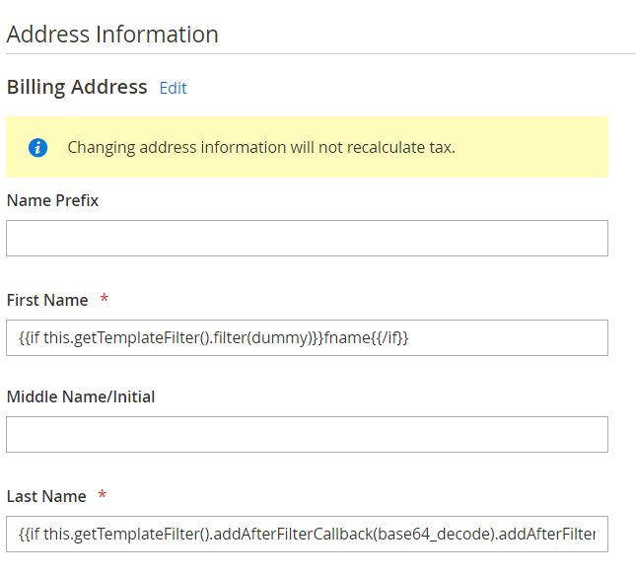This screenshot has height=576, width=636.
Task: Focus the Name Prefix input field
Action: 307,238
